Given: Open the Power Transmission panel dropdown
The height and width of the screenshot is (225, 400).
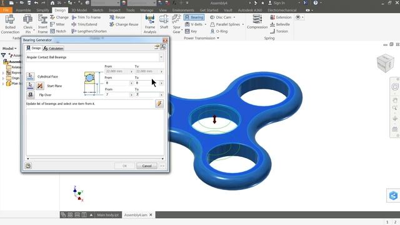Looking at the screenshot, I should tap(218, 38).
